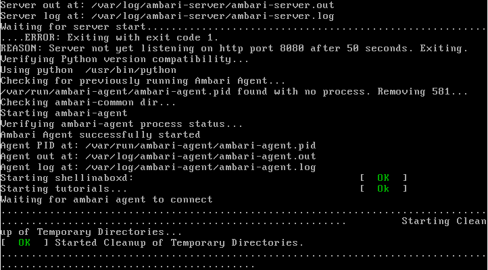Click 'Waiting for ambari agent to connect' line
488x270 pixels.
coord(106,199)
